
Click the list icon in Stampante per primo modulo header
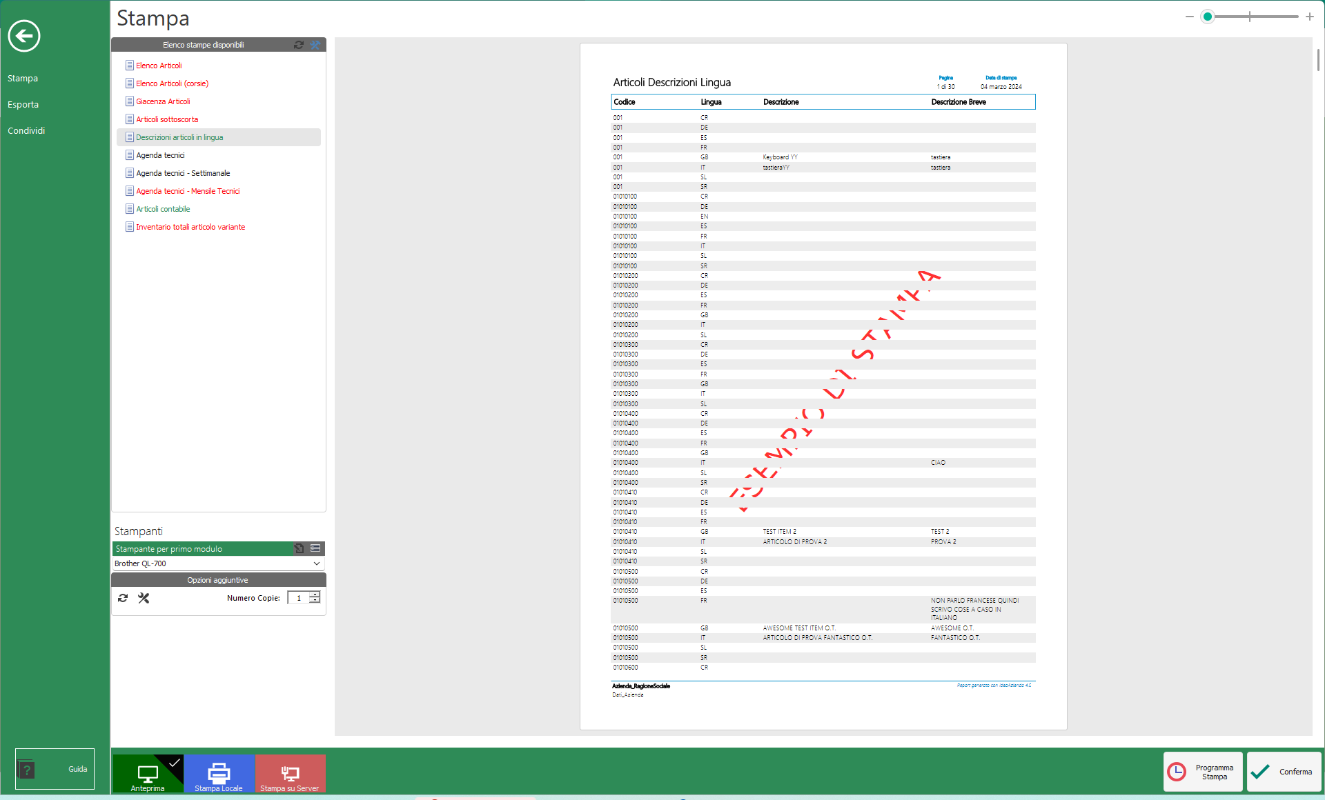[315, 548]
